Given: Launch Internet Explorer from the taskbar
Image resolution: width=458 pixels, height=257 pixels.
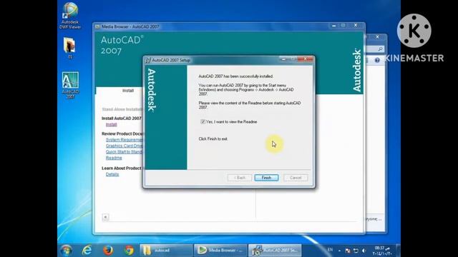Looking at the screenshot, I should (x=87, y=251).
